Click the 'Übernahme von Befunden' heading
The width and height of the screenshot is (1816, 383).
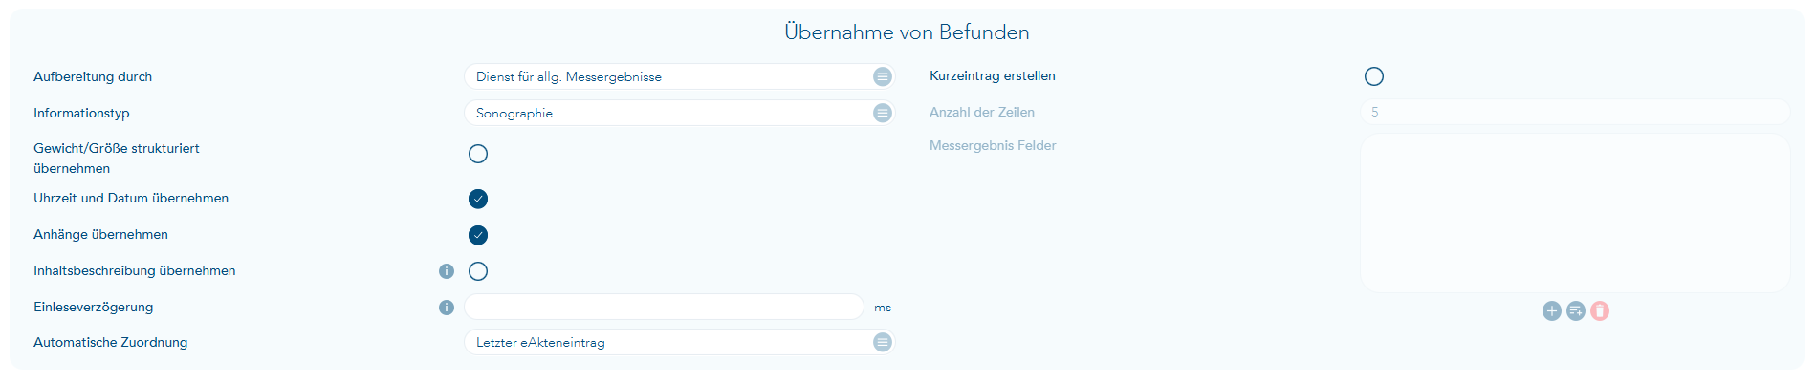907,32
